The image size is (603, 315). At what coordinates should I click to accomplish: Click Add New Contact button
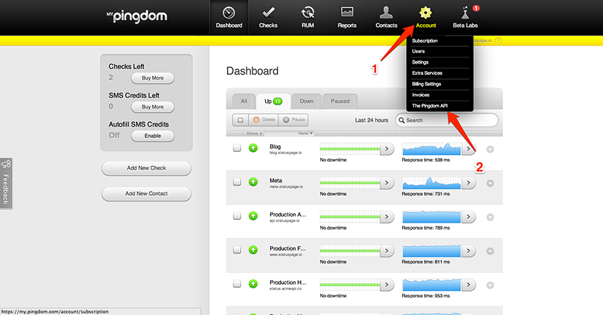point(147,194)
